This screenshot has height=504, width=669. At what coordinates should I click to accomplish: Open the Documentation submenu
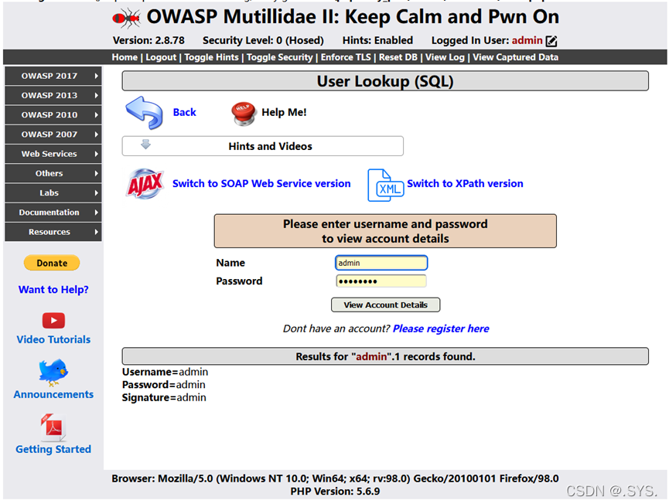53,213
